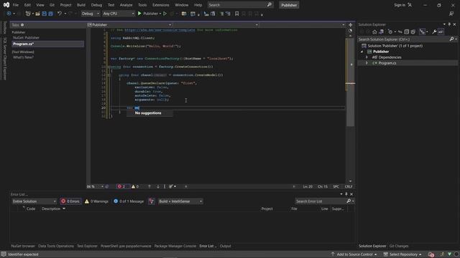
Task: Click Switch Views icon in Solution Explorer
Action: (382, 32)
